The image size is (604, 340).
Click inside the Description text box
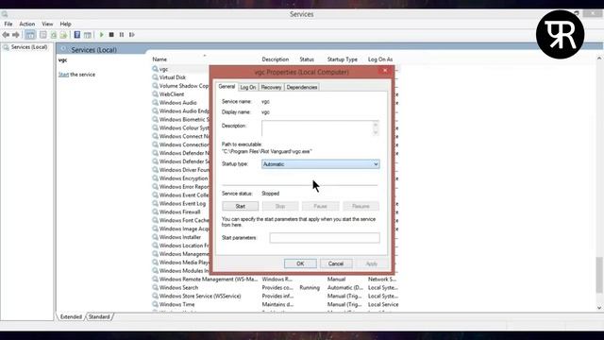(317, 128)
